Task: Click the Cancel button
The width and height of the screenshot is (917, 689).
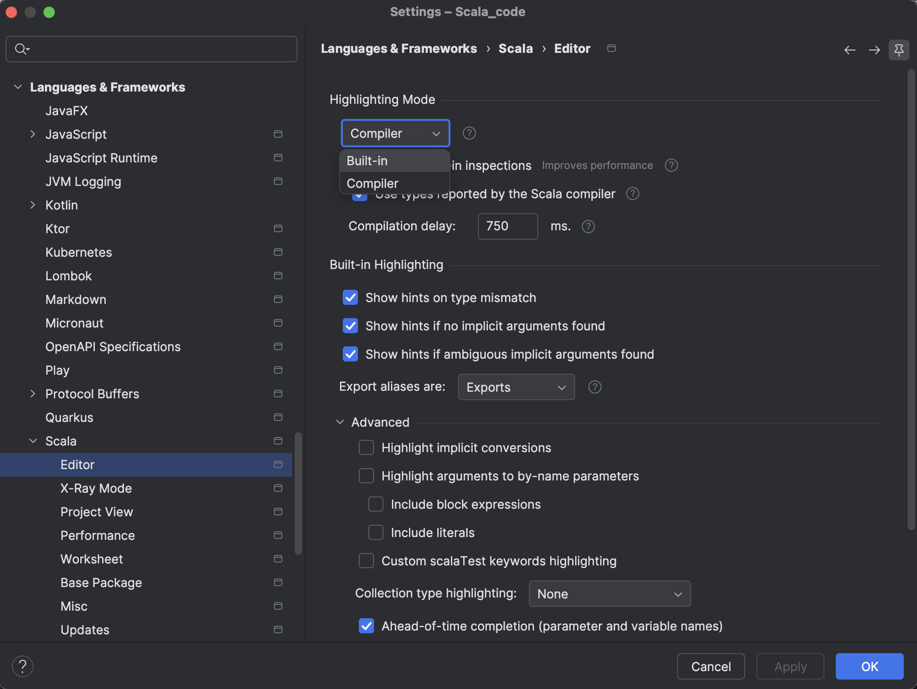Action: [x=711, y=666]
